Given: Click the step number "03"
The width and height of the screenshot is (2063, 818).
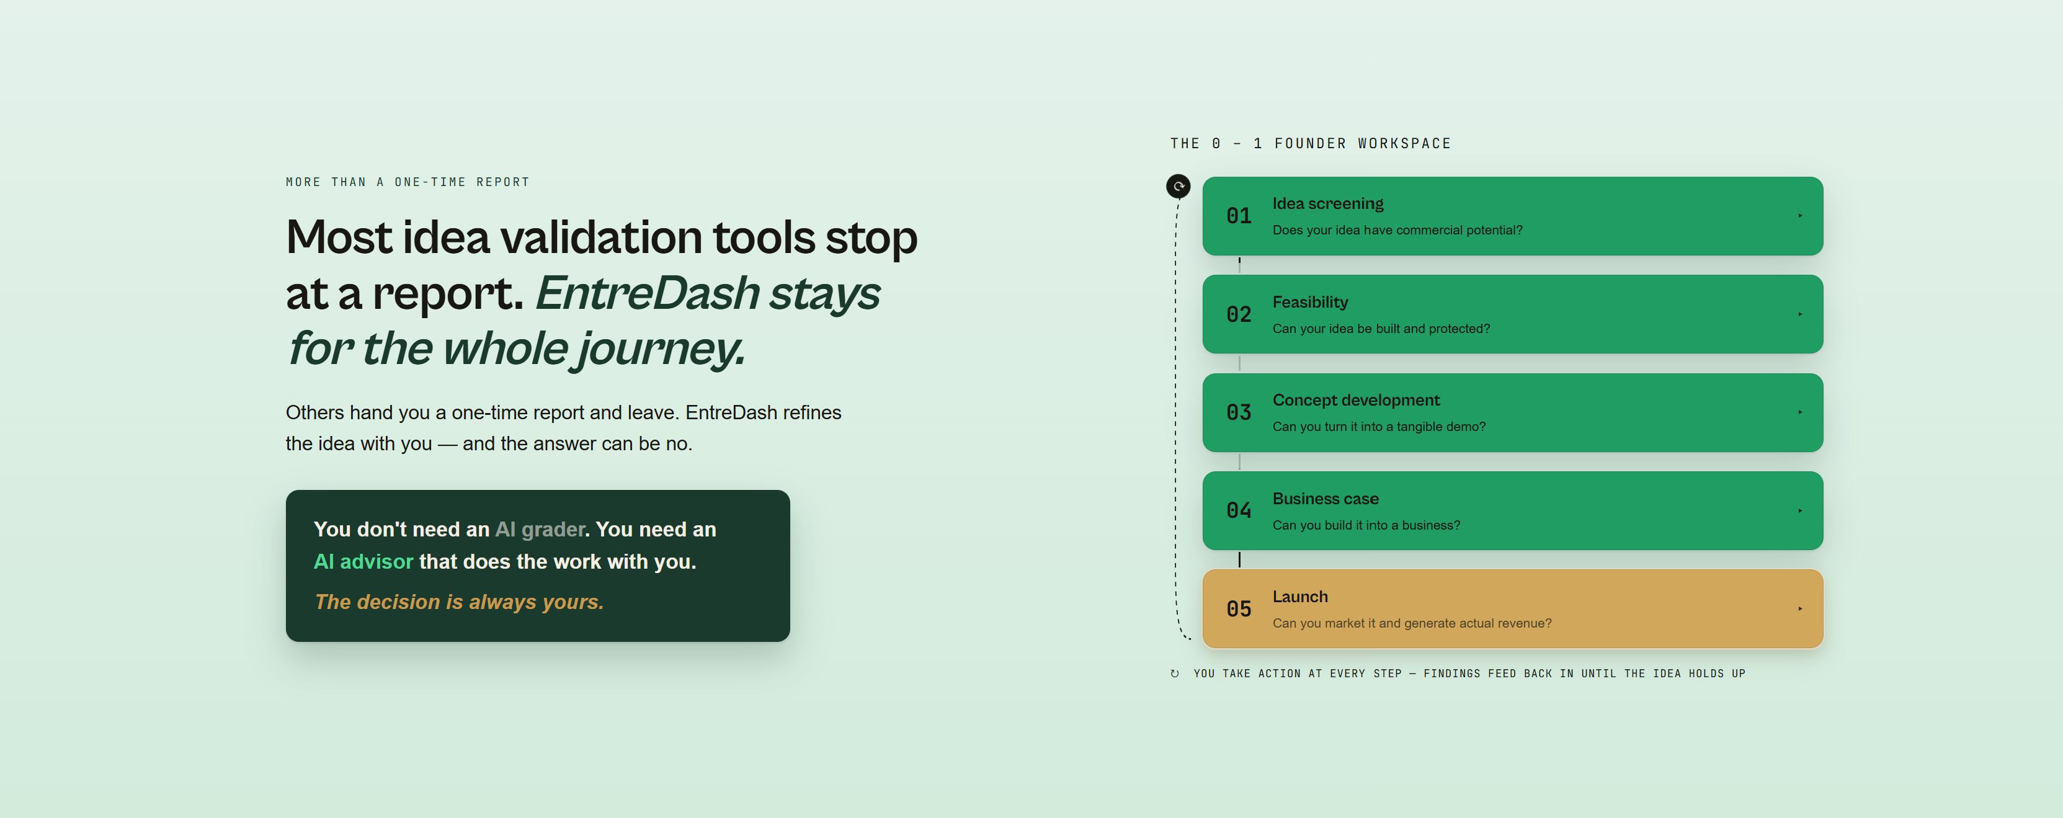Looking at the screenshot, I should click(1239, 412).
